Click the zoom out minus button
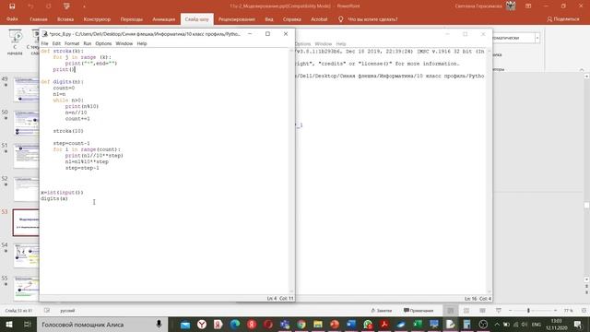Screen dimensions: 590x332 pos(510,311)
